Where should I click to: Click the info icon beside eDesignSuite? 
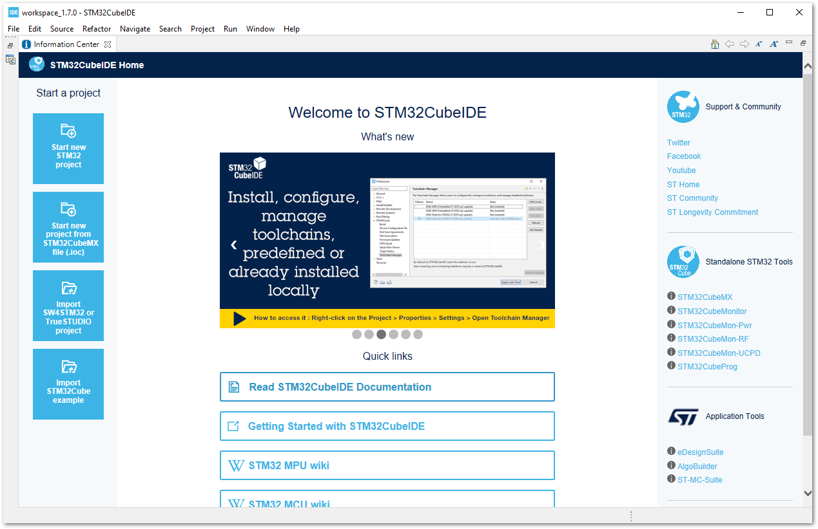pyautogui.click(x=672, y=452)
